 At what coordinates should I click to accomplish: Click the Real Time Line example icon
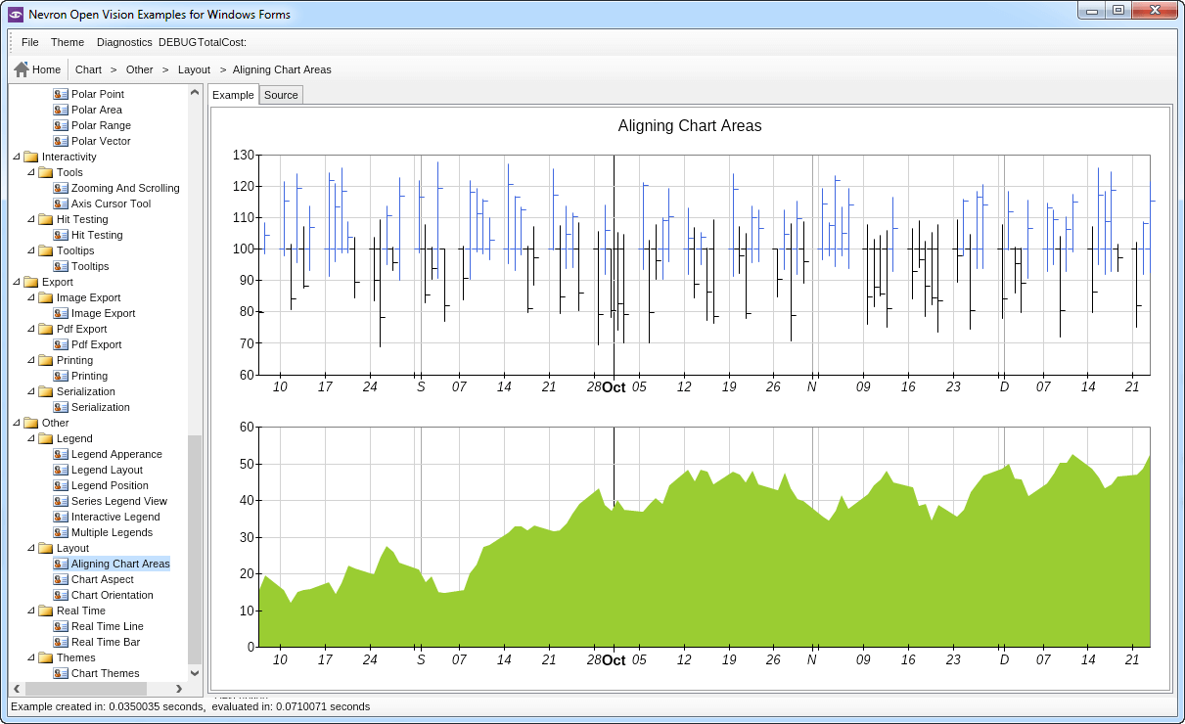(x=61, y=626)
